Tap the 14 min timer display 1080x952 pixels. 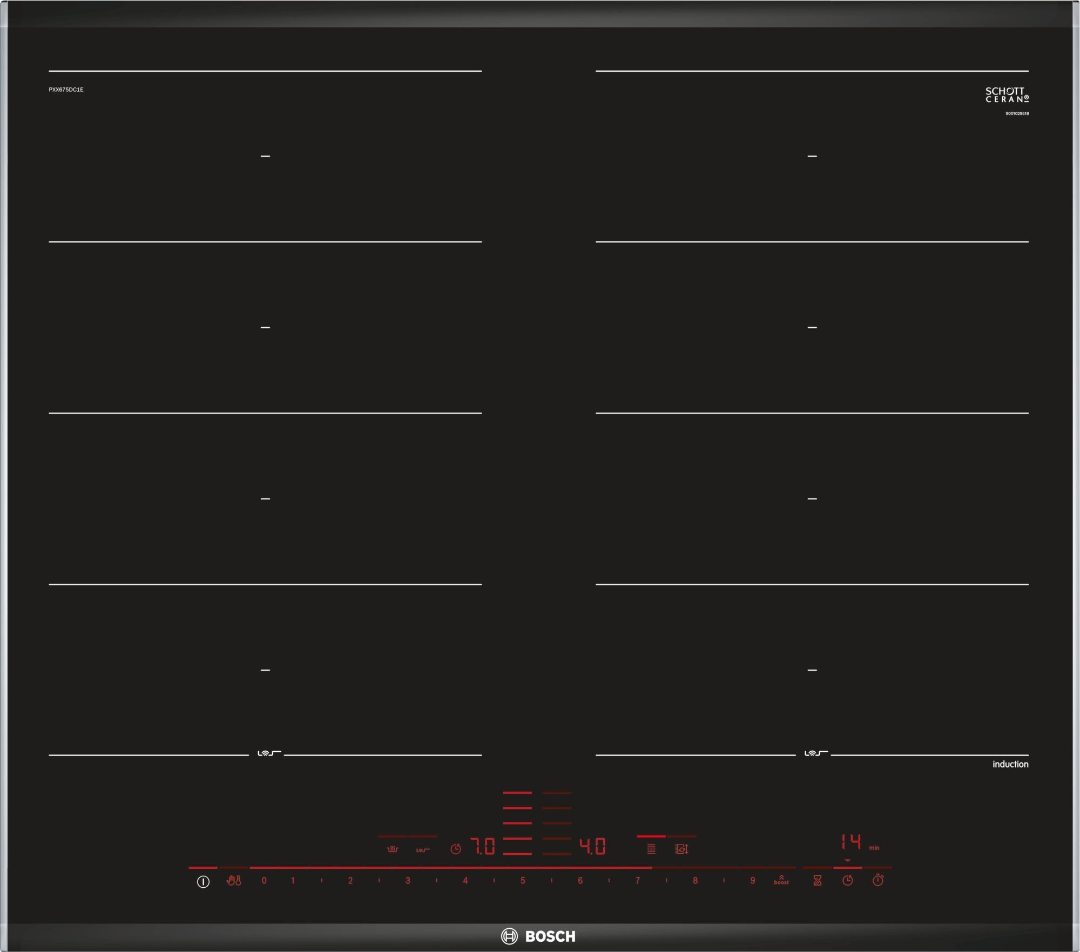click(852, 842)
